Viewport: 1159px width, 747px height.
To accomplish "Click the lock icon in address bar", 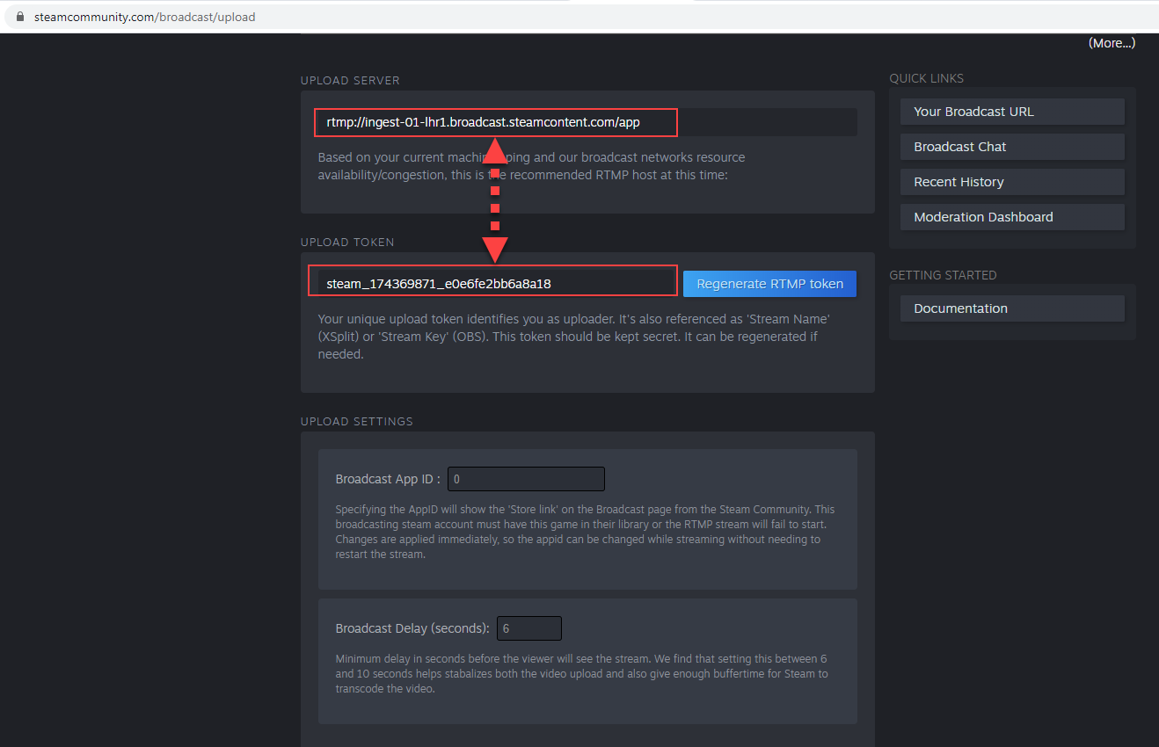I will tap(21, 17).
